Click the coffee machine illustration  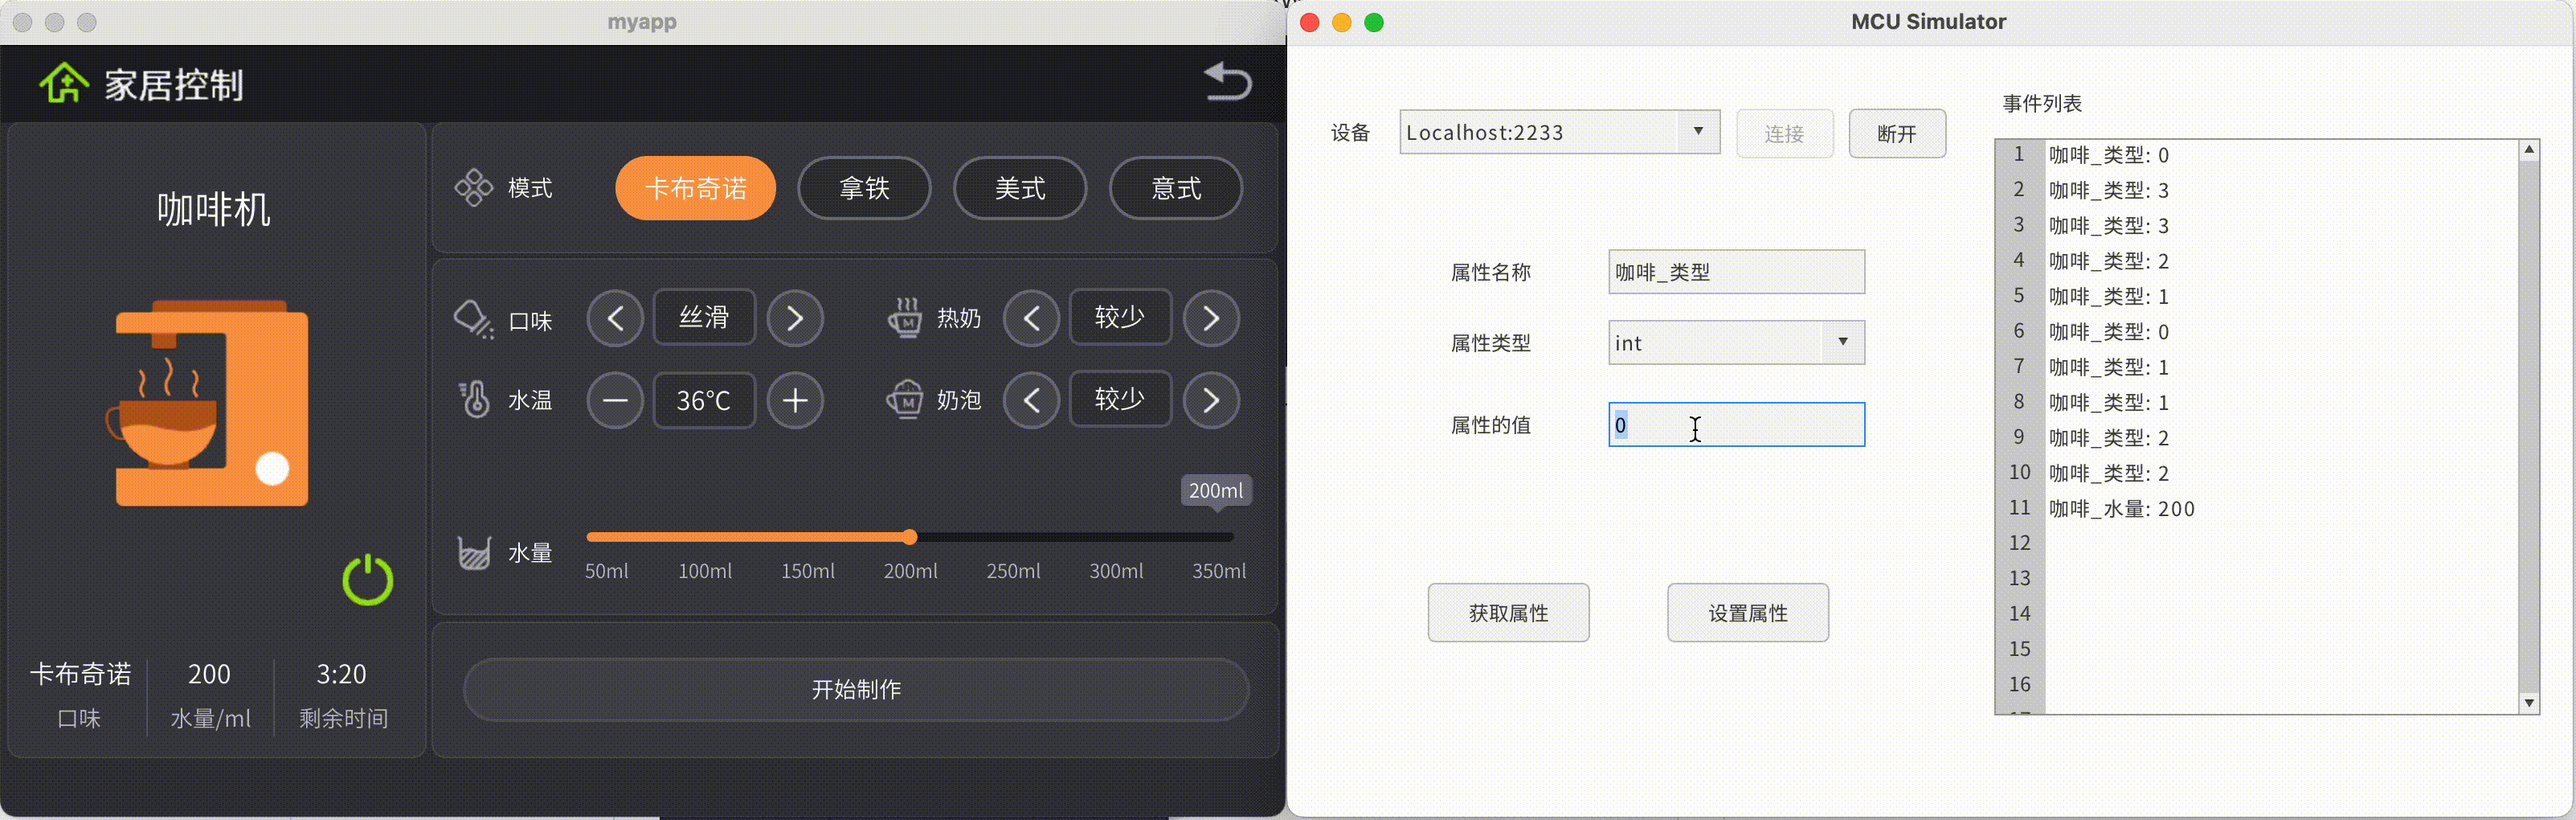[x=208, y=403]
